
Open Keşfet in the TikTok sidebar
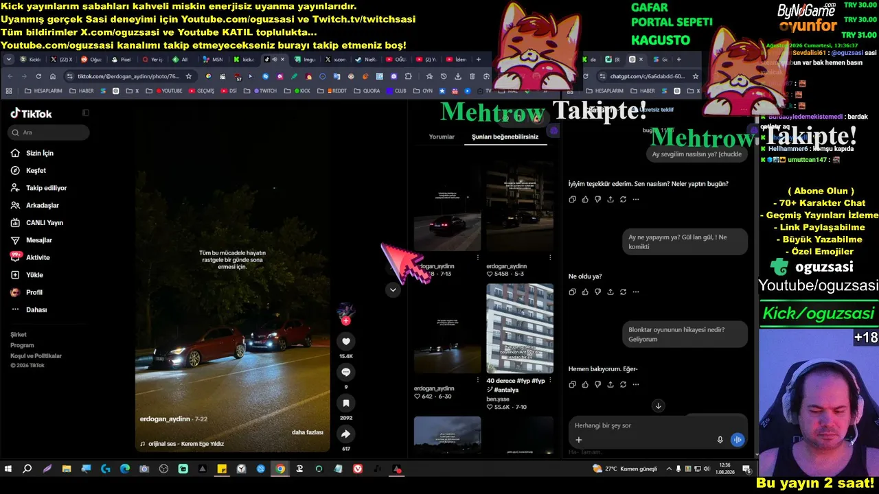pyautogui.click(x=36, y=170)
